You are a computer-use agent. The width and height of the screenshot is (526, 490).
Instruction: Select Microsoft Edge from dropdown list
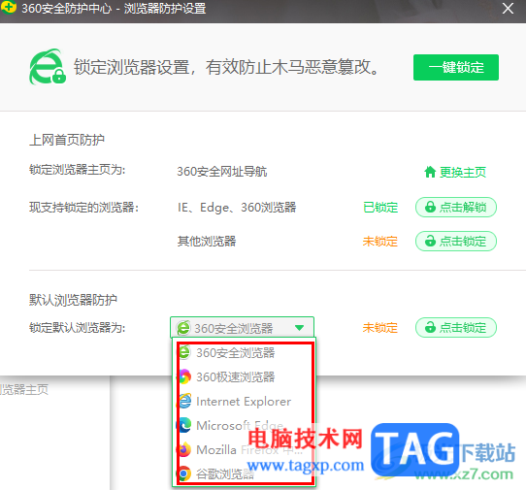244,426
